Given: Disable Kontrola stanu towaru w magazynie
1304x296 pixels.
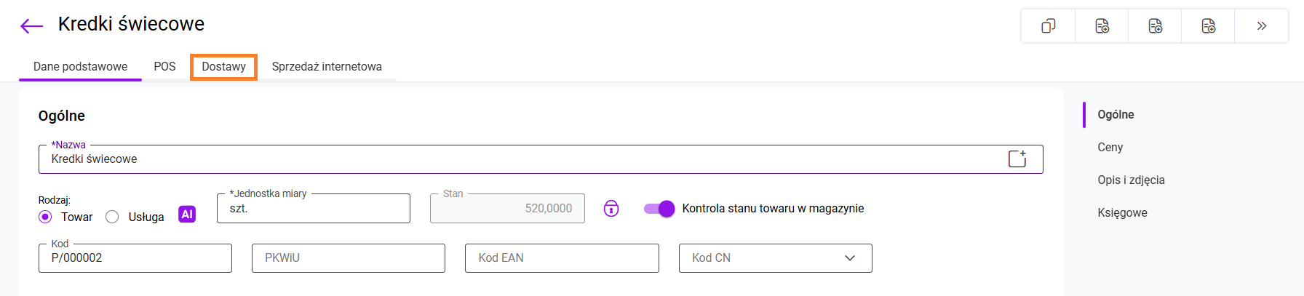Looking at the screenshot, I should click(x=659, y=209).
